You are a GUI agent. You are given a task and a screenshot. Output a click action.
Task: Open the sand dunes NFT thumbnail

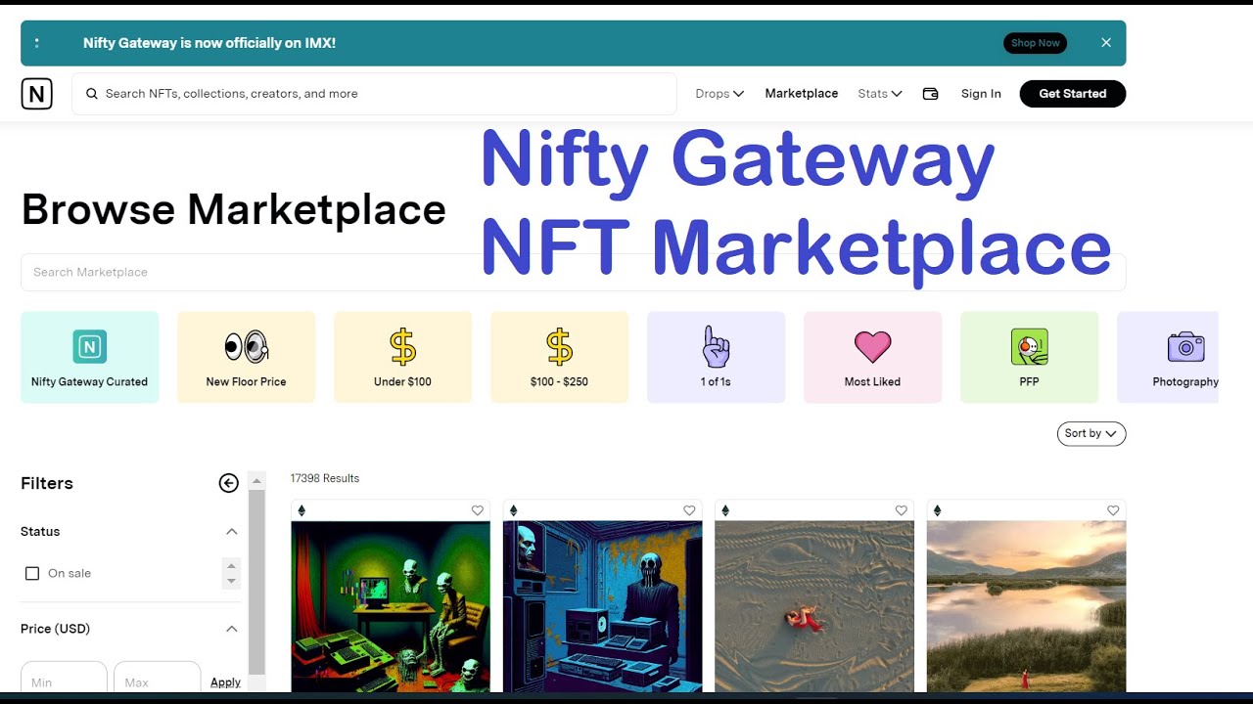point(814,606)
